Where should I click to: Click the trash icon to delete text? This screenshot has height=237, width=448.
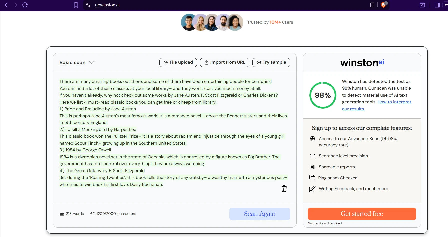click(284, 189)
